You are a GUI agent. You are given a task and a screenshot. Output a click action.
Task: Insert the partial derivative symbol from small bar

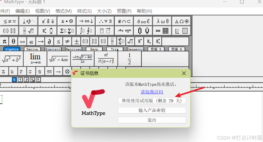(x=49, y=41)
